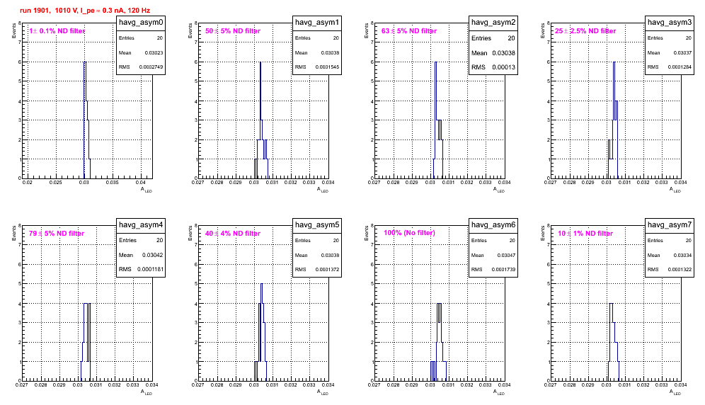Click RMS value 0.0002749 in havg_asym0
The height and width of the screenshot is (405, 705).
[151, 67]
